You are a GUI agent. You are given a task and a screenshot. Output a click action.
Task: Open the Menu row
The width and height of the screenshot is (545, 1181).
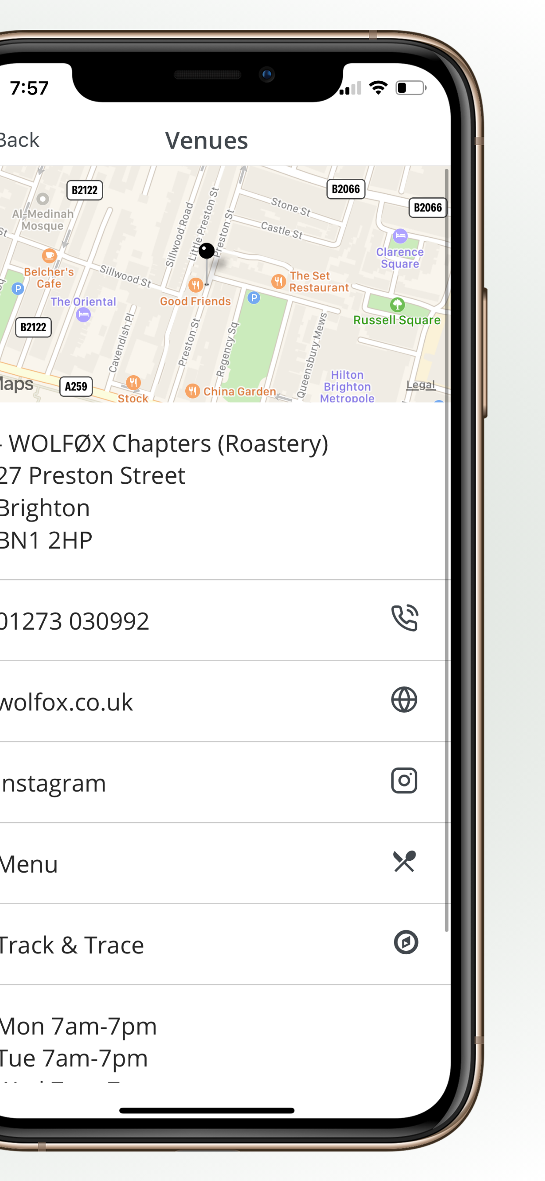pos(225,863)
